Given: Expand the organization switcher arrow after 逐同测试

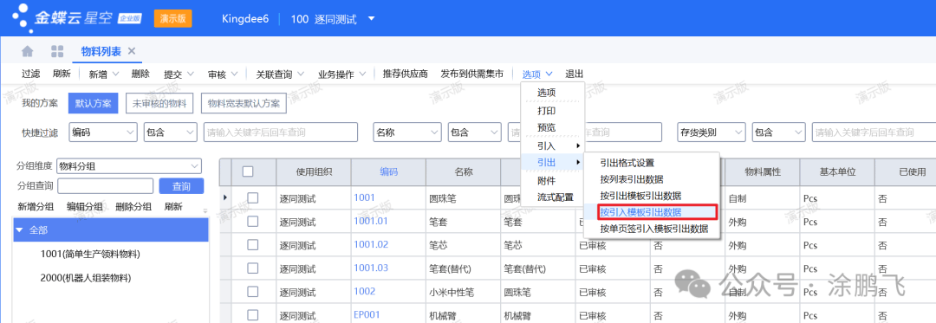Looking at the screenshot, I should (x=371, y=19).
